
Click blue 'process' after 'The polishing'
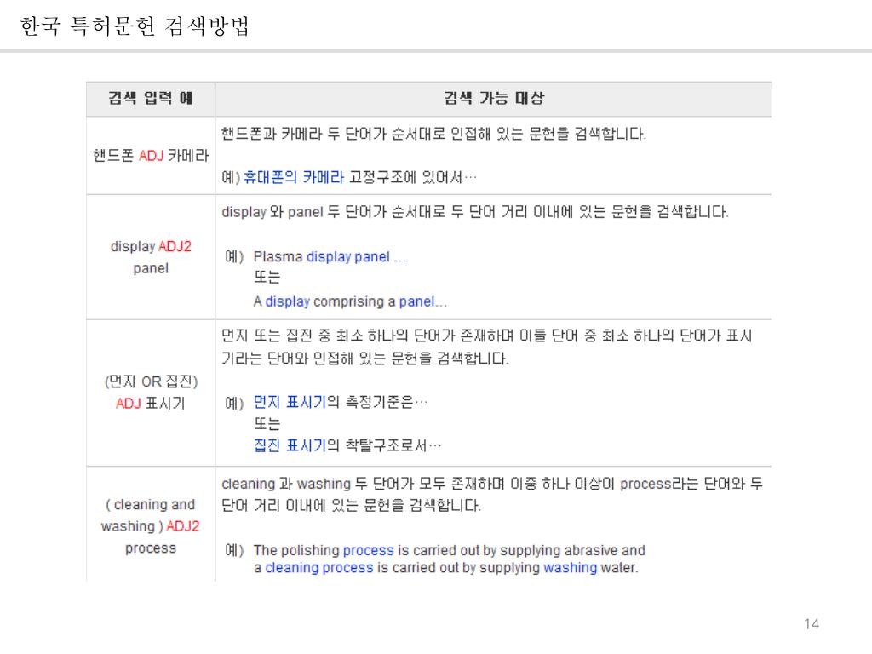click(368, 550)
